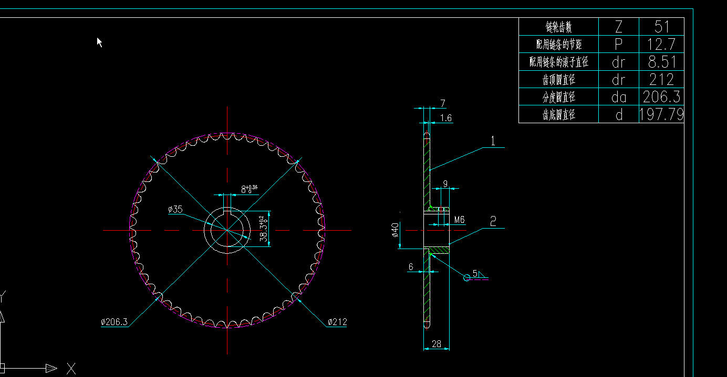Select the 配用链条的节距 label cell
The image size is (727, 377).
point(558,44)
